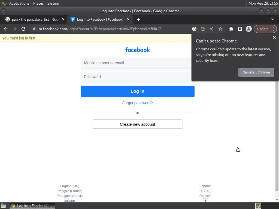The image size is (279, 209).
Task: Choose Español language
Action: point(205,186)
